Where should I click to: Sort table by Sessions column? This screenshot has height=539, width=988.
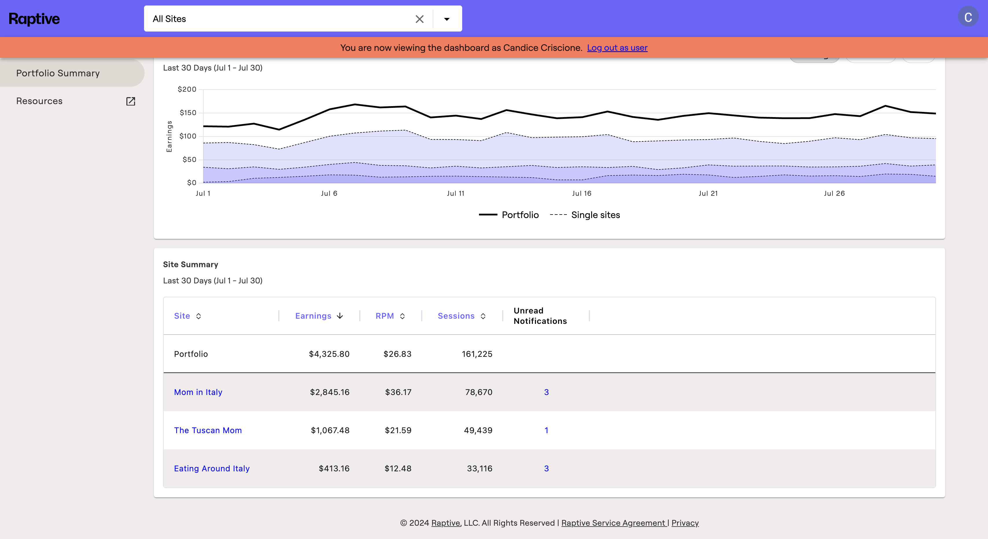(x=456, y=316)
